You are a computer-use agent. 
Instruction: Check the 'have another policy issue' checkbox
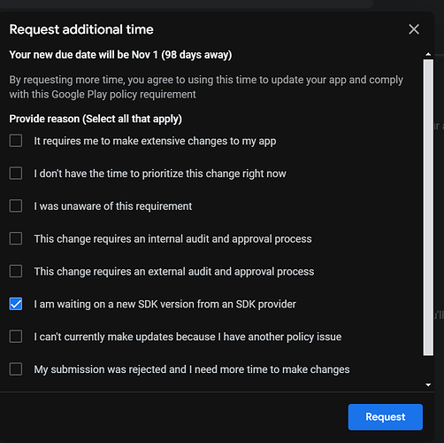16,337
